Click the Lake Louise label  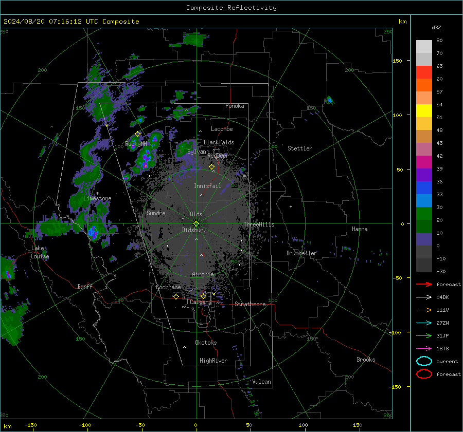pyautogui.click(x=40, y=252)
